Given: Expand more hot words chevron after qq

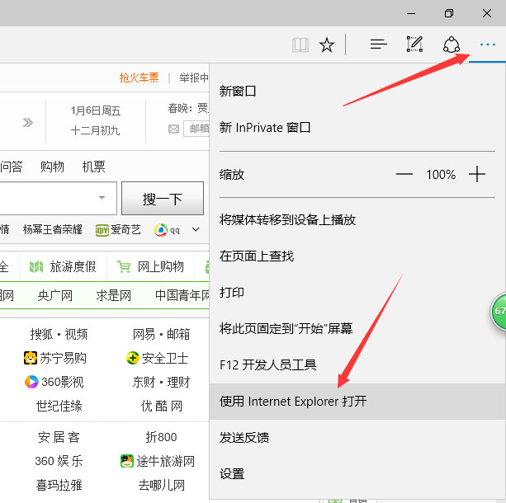Looking at the screenshot, I should [196, 229].
